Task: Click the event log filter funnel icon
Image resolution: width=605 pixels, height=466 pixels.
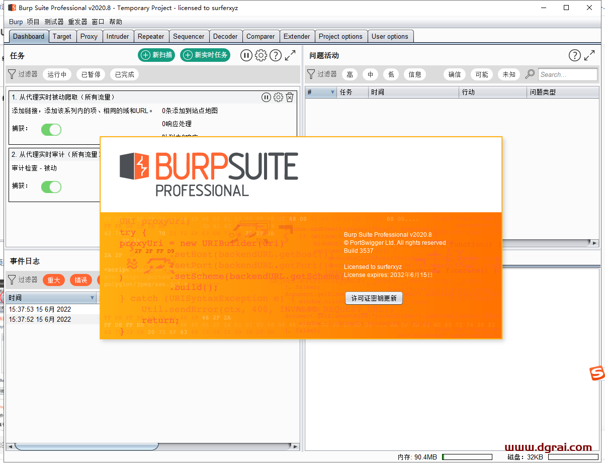Action: pos(12,279)
